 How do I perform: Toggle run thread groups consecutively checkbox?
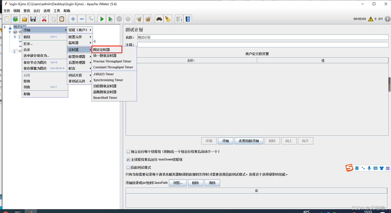[x=128, y=152]
